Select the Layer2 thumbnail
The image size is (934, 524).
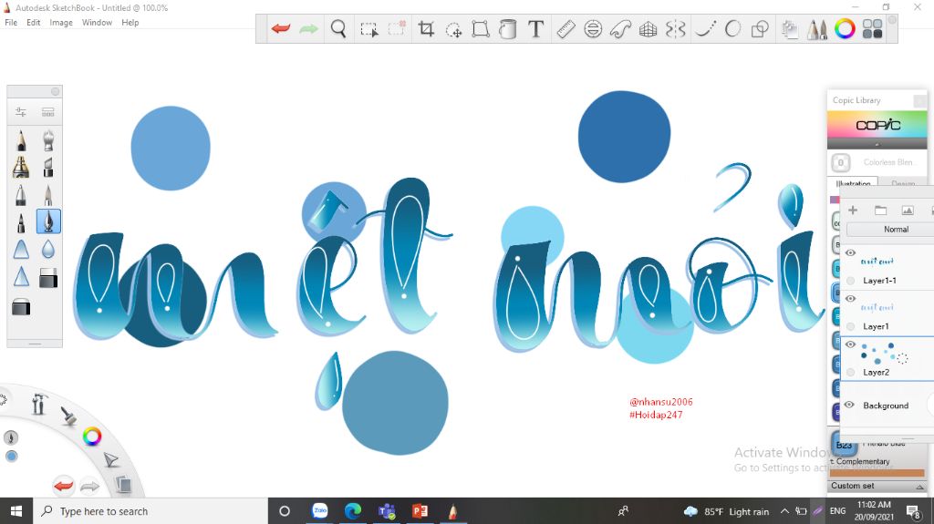point(884,353)
